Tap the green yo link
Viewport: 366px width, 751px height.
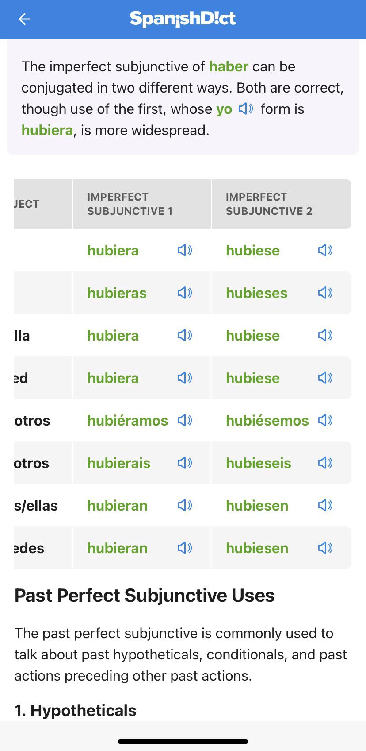(224, 109)
